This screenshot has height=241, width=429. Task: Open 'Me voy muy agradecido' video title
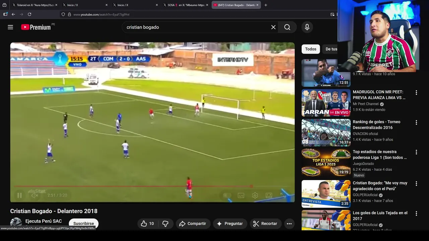pos(380,186)
